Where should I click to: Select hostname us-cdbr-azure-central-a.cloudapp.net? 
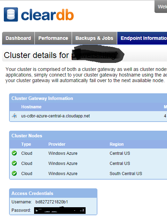pyautogui.click(x=55, y=116)
